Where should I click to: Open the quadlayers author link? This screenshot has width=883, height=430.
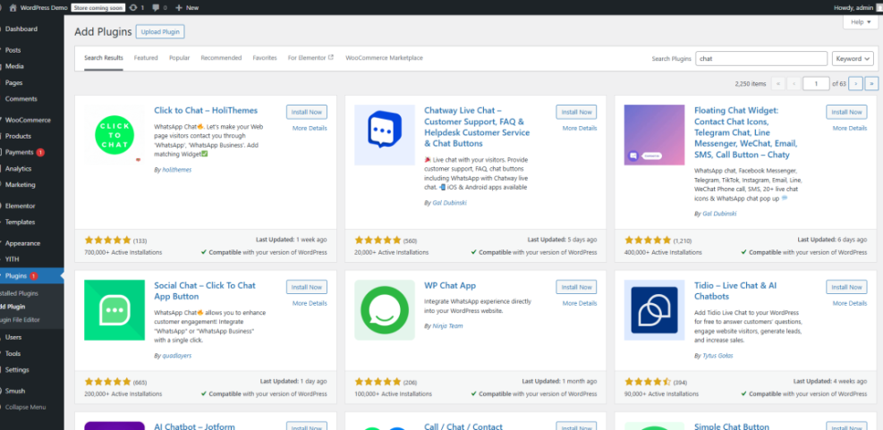tap(176, 356)
